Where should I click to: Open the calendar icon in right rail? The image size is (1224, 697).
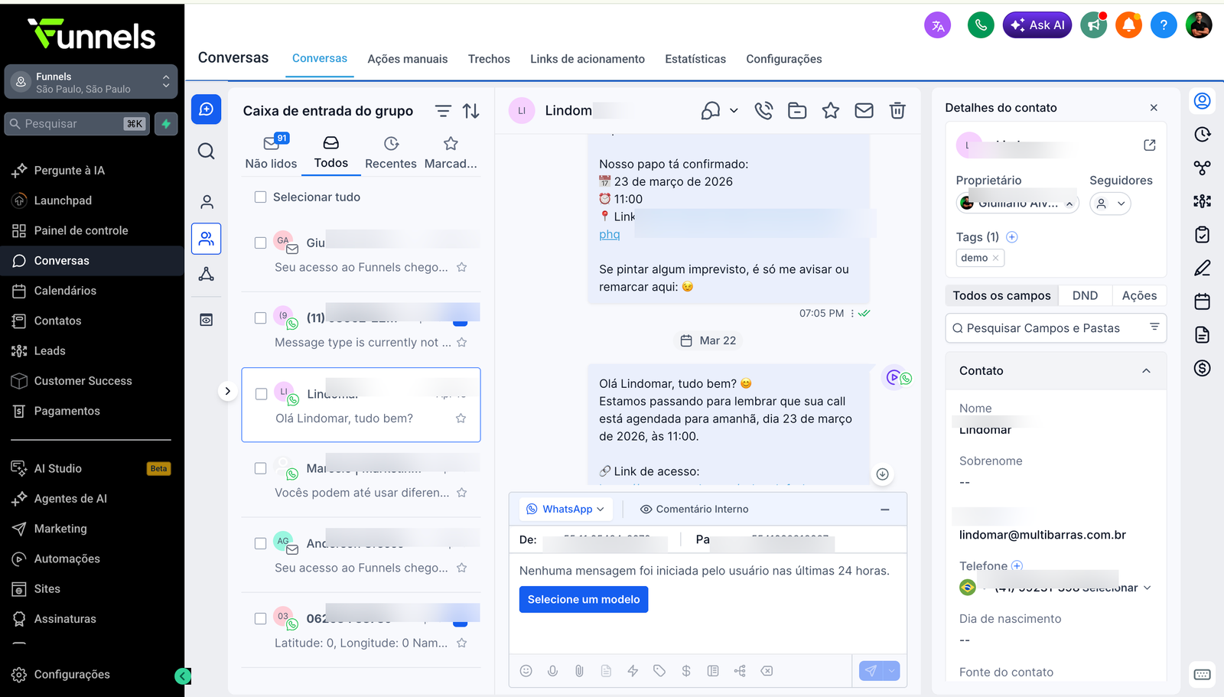(1203, 301)
